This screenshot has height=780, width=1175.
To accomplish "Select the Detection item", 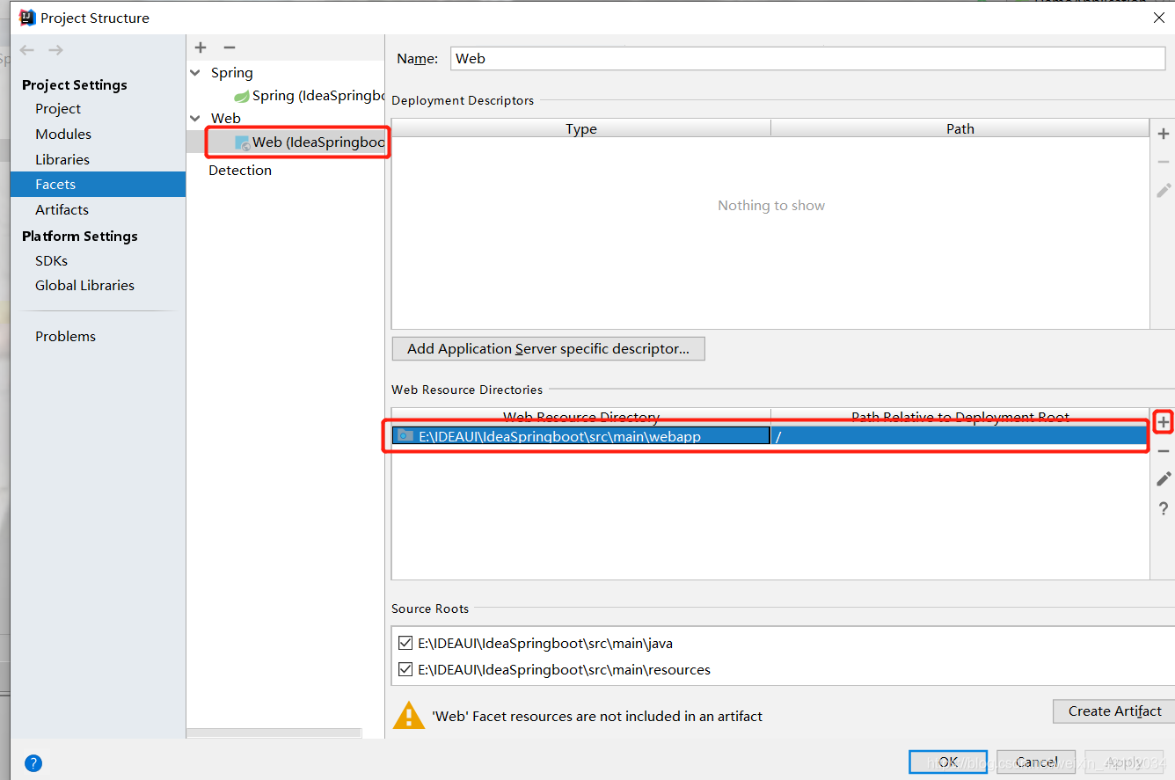I will click(x=240, y=170).
